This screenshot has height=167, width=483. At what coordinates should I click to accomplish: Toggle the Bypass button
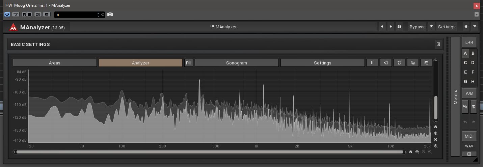[417, 27]
